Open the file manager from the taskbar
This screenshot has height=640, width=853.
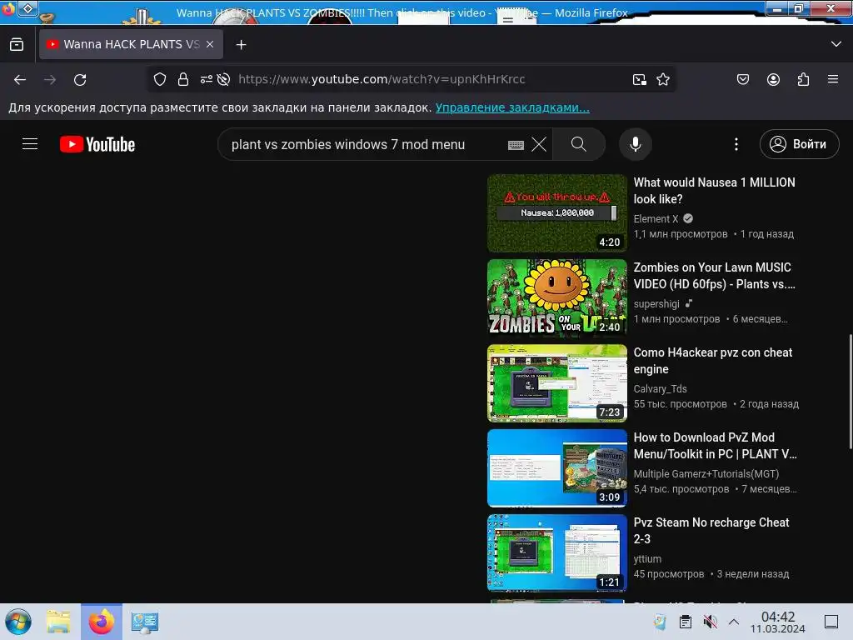58,622
